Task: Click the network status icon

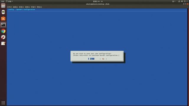Action: coord(179,1)
